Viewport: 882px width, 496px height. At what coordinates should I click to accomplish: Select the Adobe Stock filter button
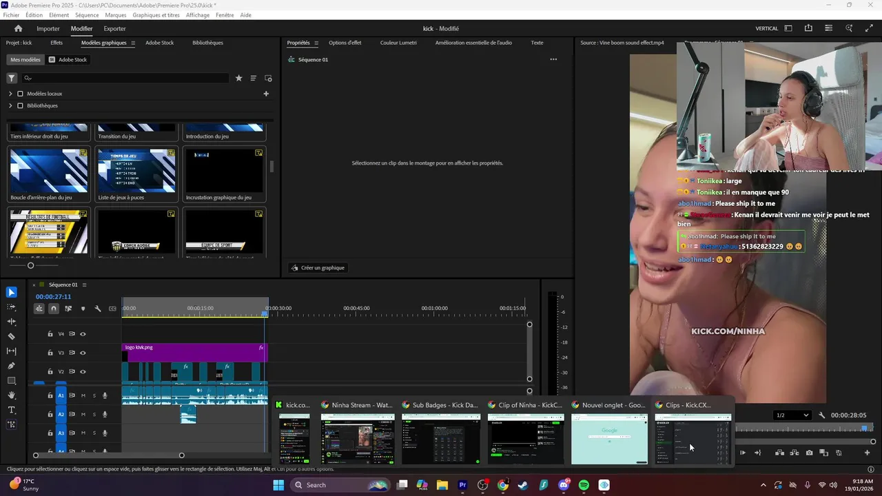coord(68,60)
